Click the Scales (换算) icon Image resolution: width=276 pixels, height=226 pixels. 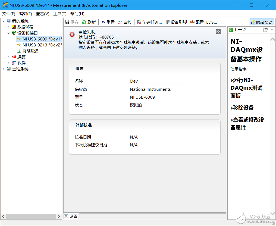14,57
